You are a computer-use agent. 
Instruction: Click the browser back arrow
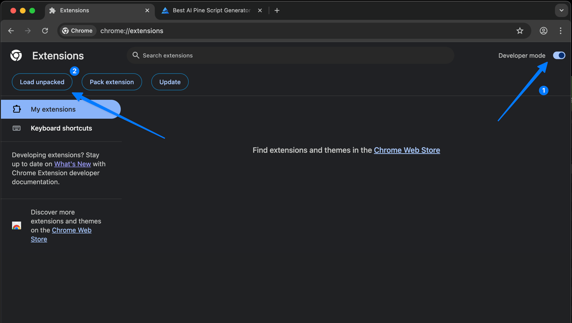click(11, 31)
